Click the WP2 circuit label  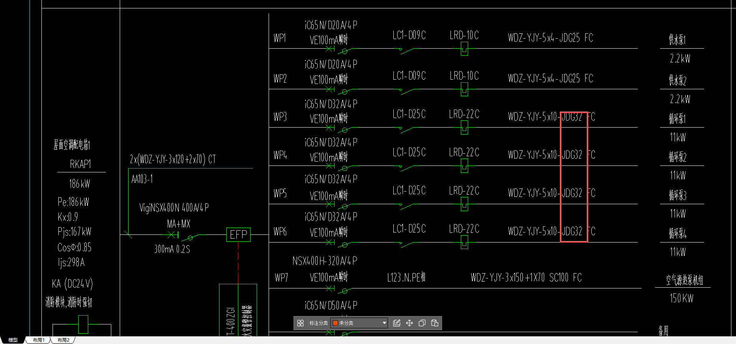[280, 79]
